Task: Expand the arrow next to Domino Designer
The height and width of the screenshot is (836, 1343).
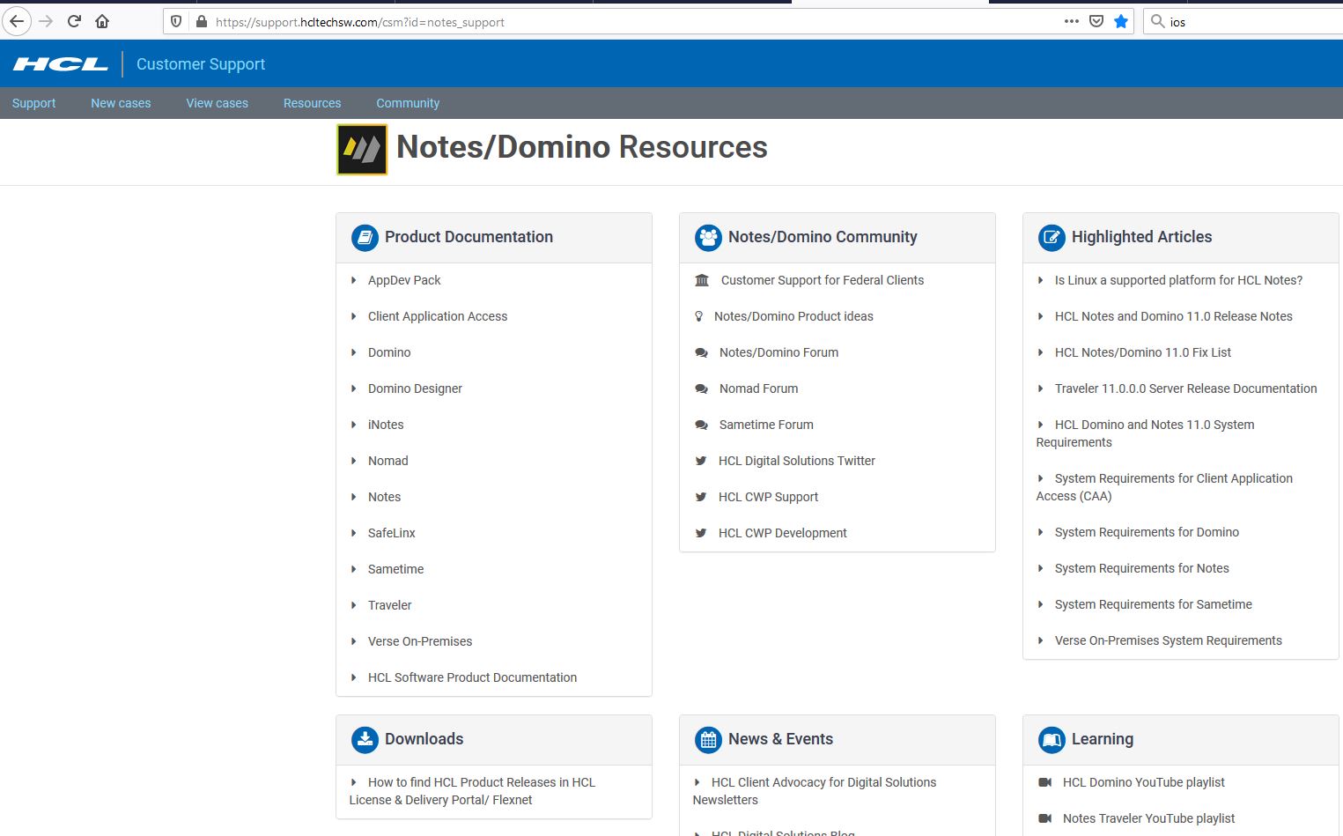Action: click(x=354, y=388)
